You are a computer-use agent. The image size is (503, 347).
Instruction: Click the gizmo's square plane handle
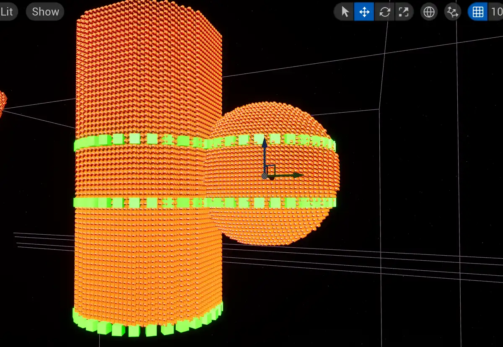click(x=271, y=170)
